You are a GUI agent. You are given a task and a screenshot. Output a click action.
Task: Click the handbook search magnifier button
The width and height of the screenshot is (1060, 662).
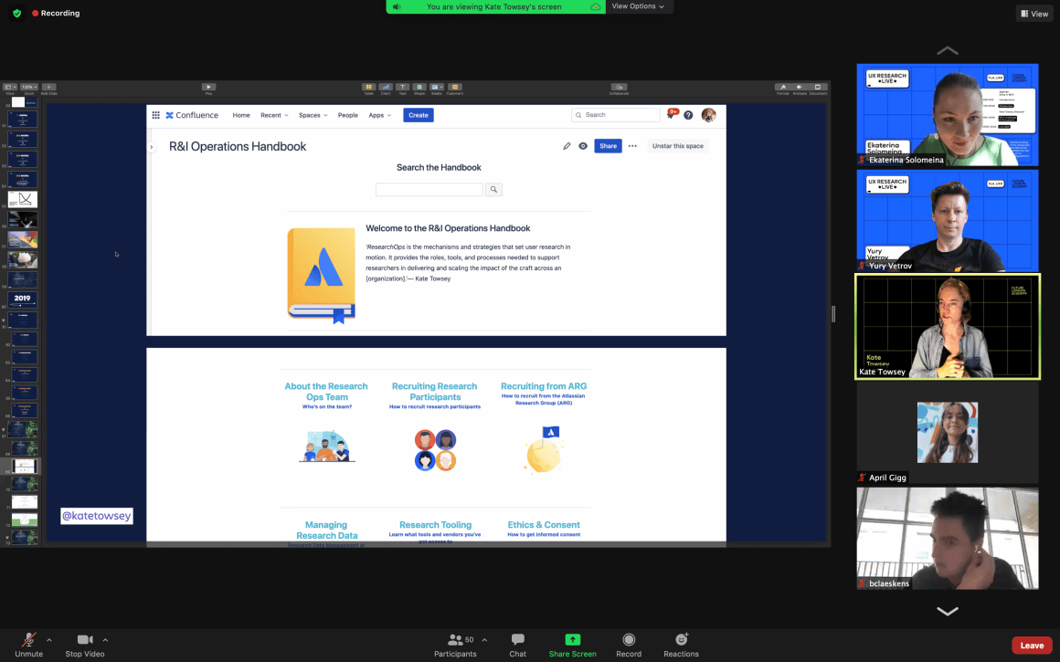pyautogui.click(x=493, y=190)
